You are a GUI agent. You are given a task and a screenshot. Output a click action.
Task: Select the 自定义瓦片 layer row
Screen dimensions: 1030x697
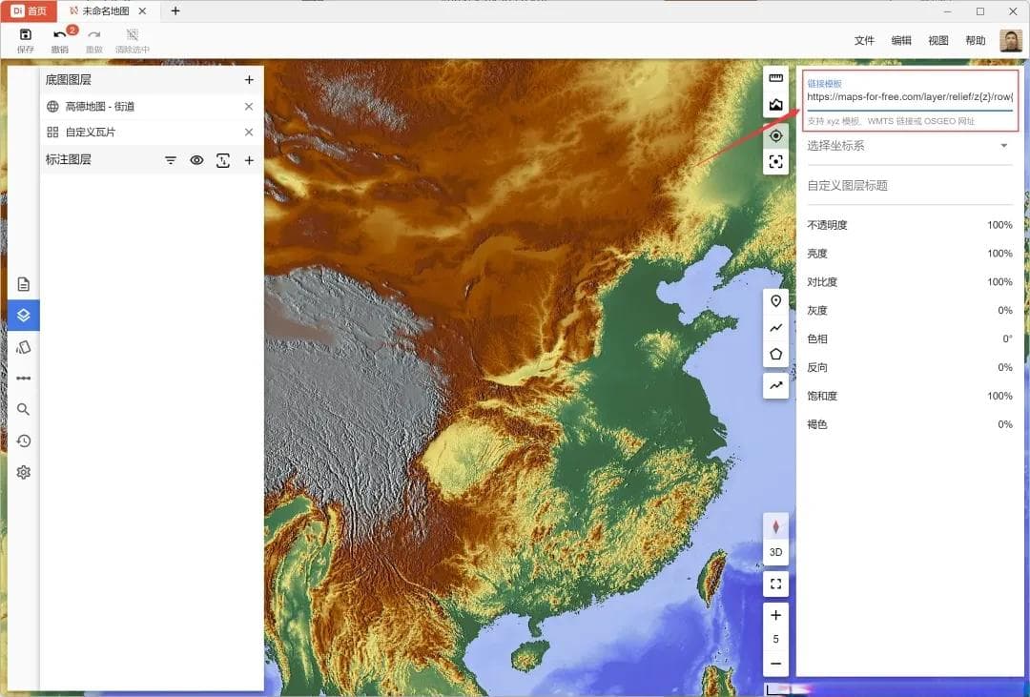click(152, 132)
